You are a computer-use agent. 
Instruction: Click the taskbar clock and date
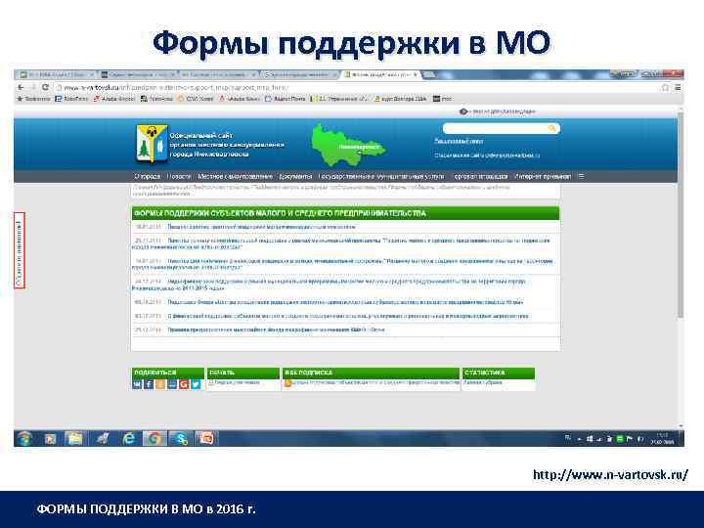(662, 439)
